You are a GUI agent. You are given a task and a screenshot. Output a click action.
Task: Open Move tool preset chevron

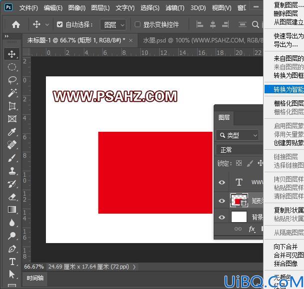47,25
